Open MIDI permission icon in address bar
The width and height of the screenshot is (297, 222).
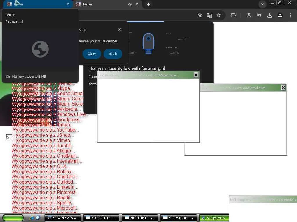(x=200, y=15)
